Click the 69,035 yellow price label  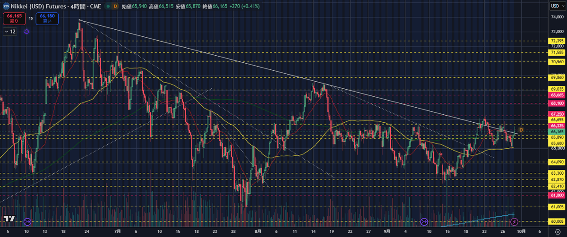pos(556,89)
